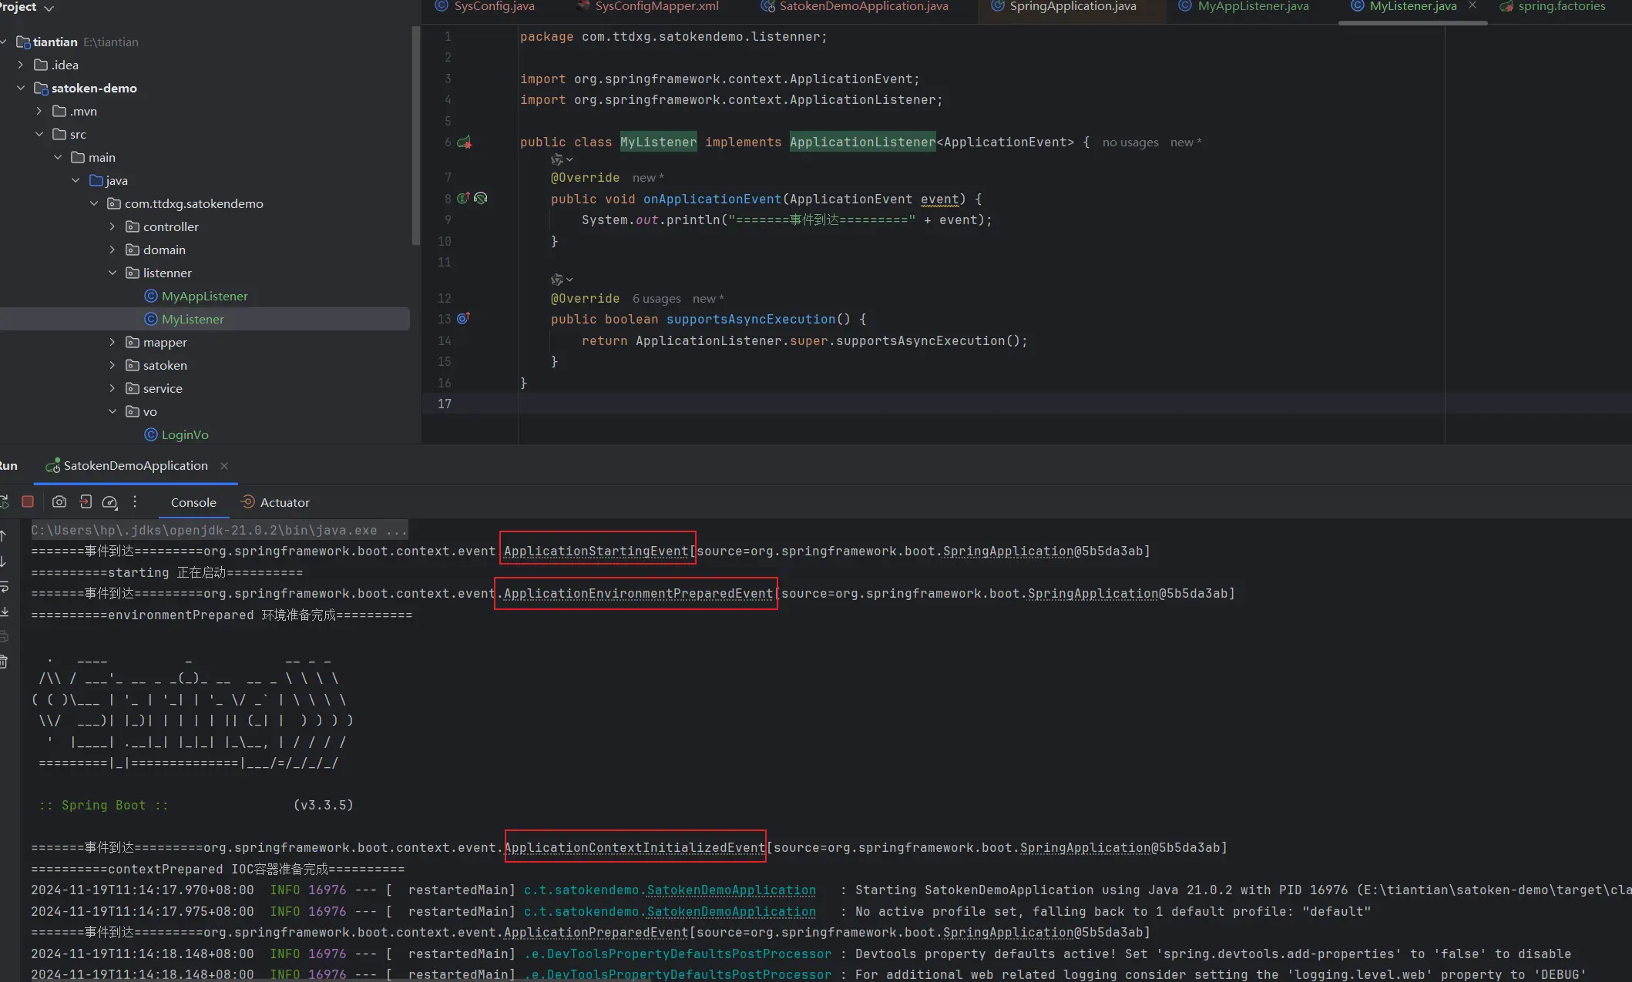Close the MyListener.java editor tab

pos(1472,5)
